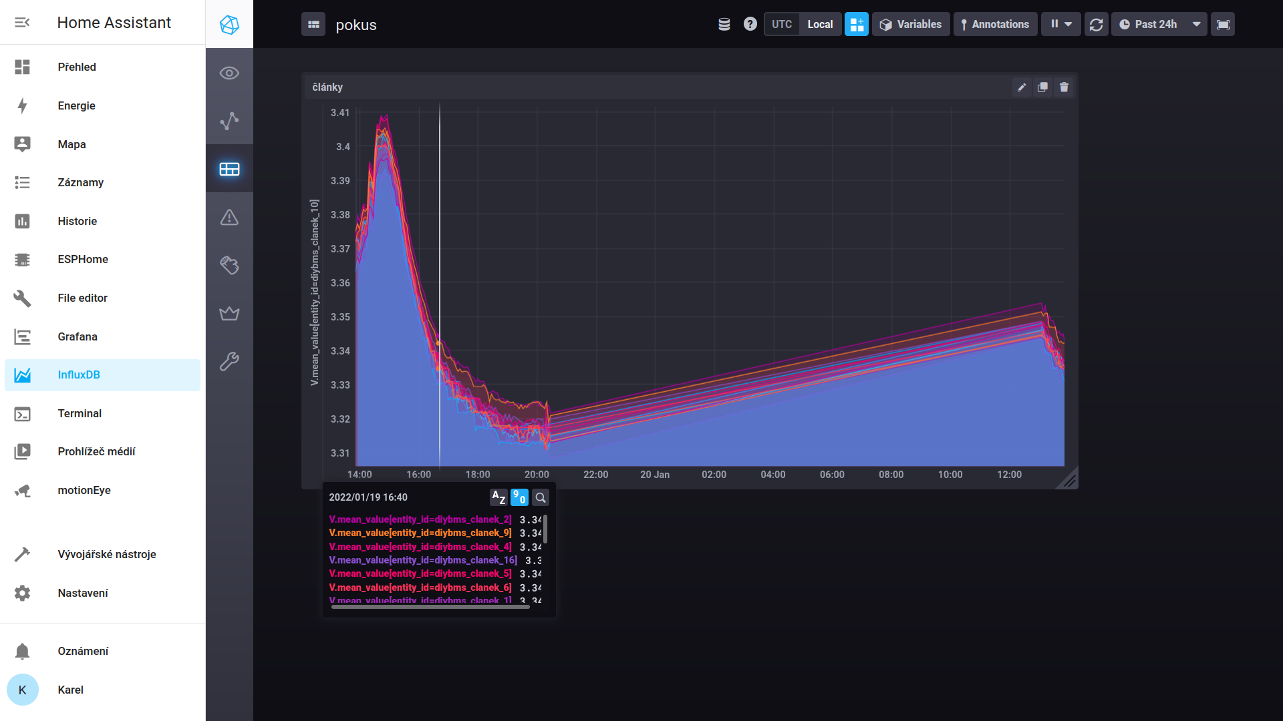Click the pokus dashboard title
The width and height of the screenshot is (1283, 721).
356,25
